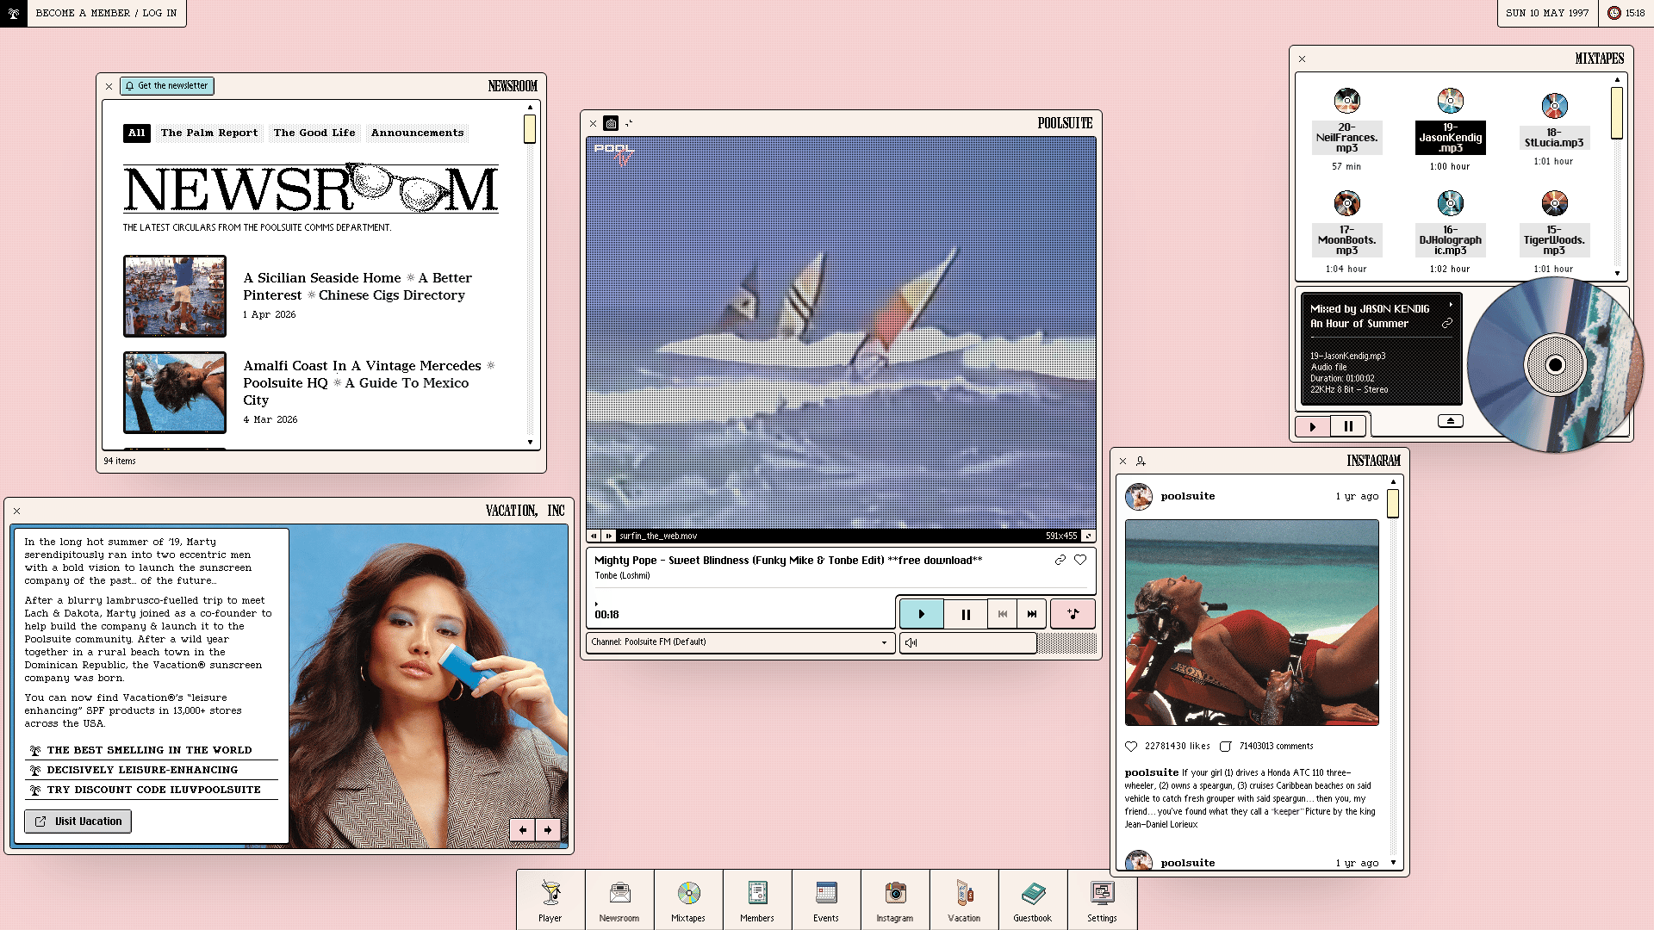Launch Mixtapes from the dock
Image resolution: width=1654 pixels, height=930 pixels.
pos(688,900)
